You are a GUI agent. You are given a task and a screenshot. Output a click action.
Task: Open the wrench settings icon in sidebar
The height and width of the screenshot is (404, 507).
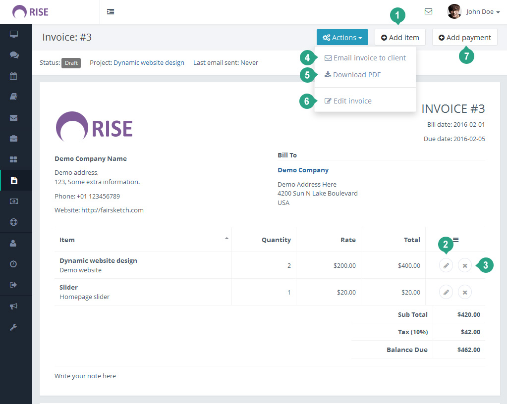coord(14,327)
